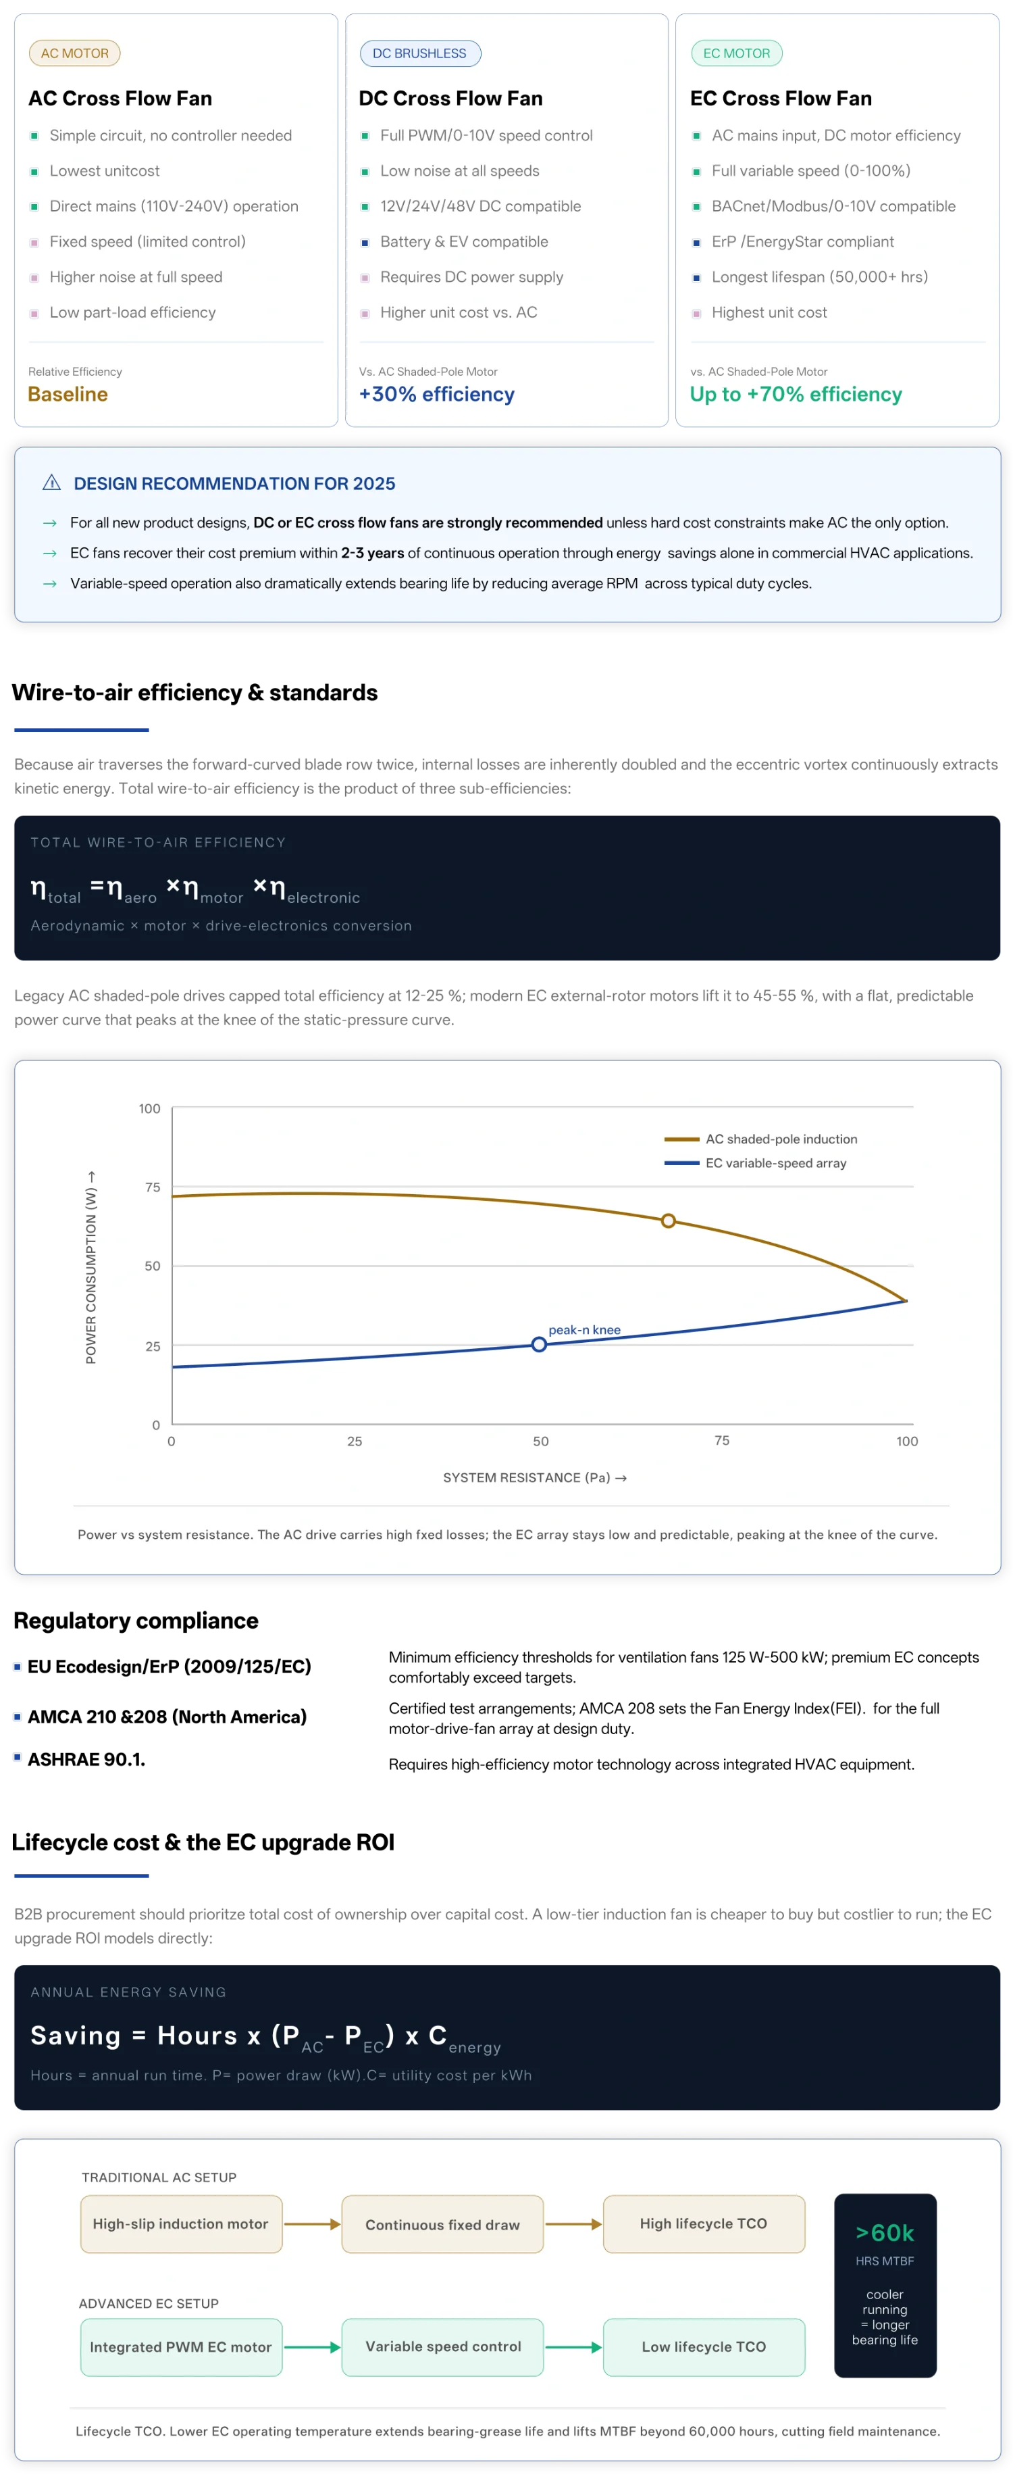Image resolution: width=1013 pixels, height=2487 pixels.
Task: Click the 'peak-n knee' marker on EC curve
Action: coord(540,1344)
